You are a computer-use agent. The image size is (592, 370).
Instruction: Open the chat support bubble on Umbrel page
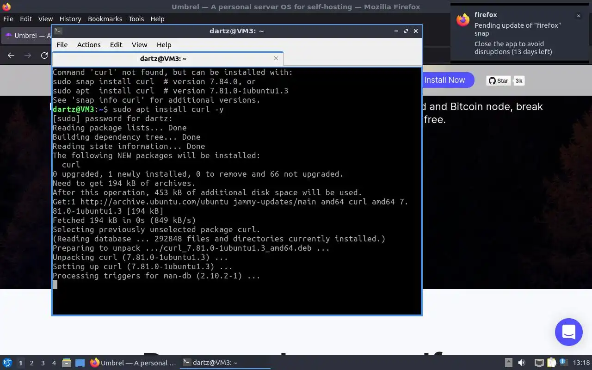(x=568, y=332)
